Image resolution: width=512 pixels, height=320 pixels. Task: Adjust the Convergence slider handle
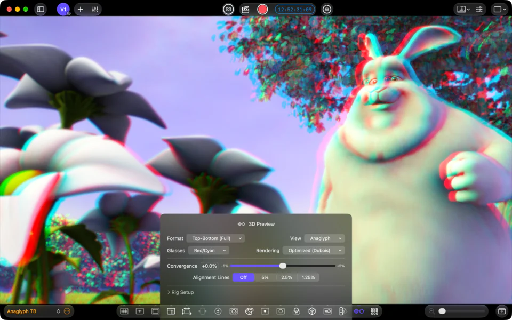pos(283,266)
